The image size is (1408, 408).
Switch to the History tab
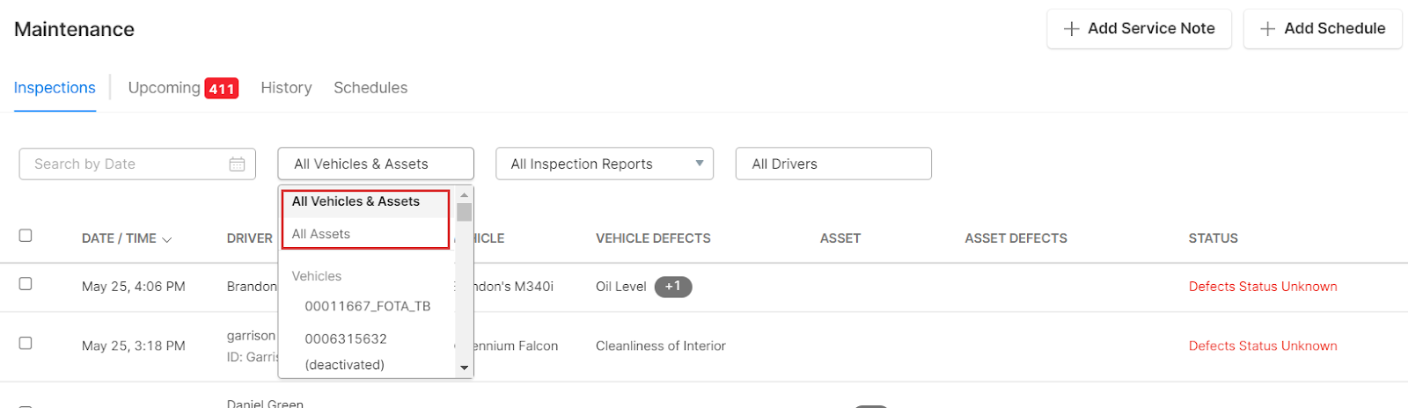pyautogui.click(x=286, y=88)
